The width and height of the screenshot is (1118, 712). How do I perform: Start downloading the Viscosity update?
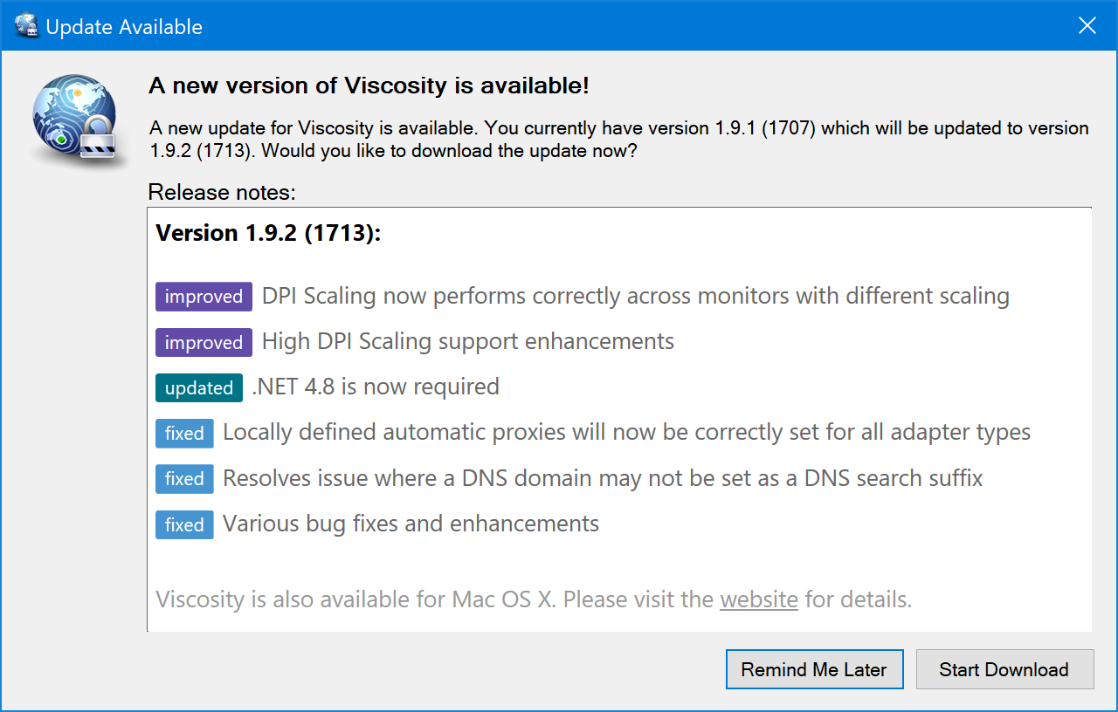pos(1004,669)
